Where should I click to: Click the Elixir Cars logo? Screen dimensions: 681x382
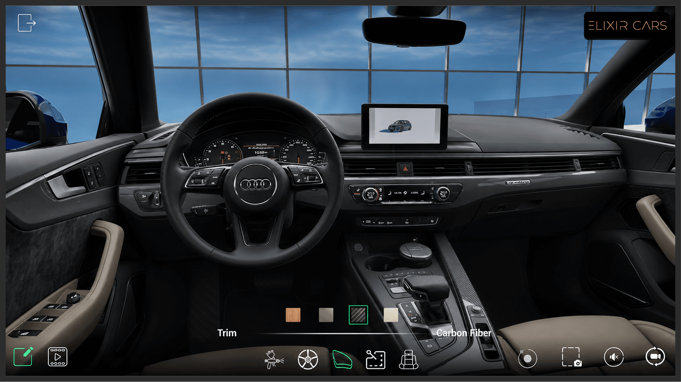click(628, 26)
